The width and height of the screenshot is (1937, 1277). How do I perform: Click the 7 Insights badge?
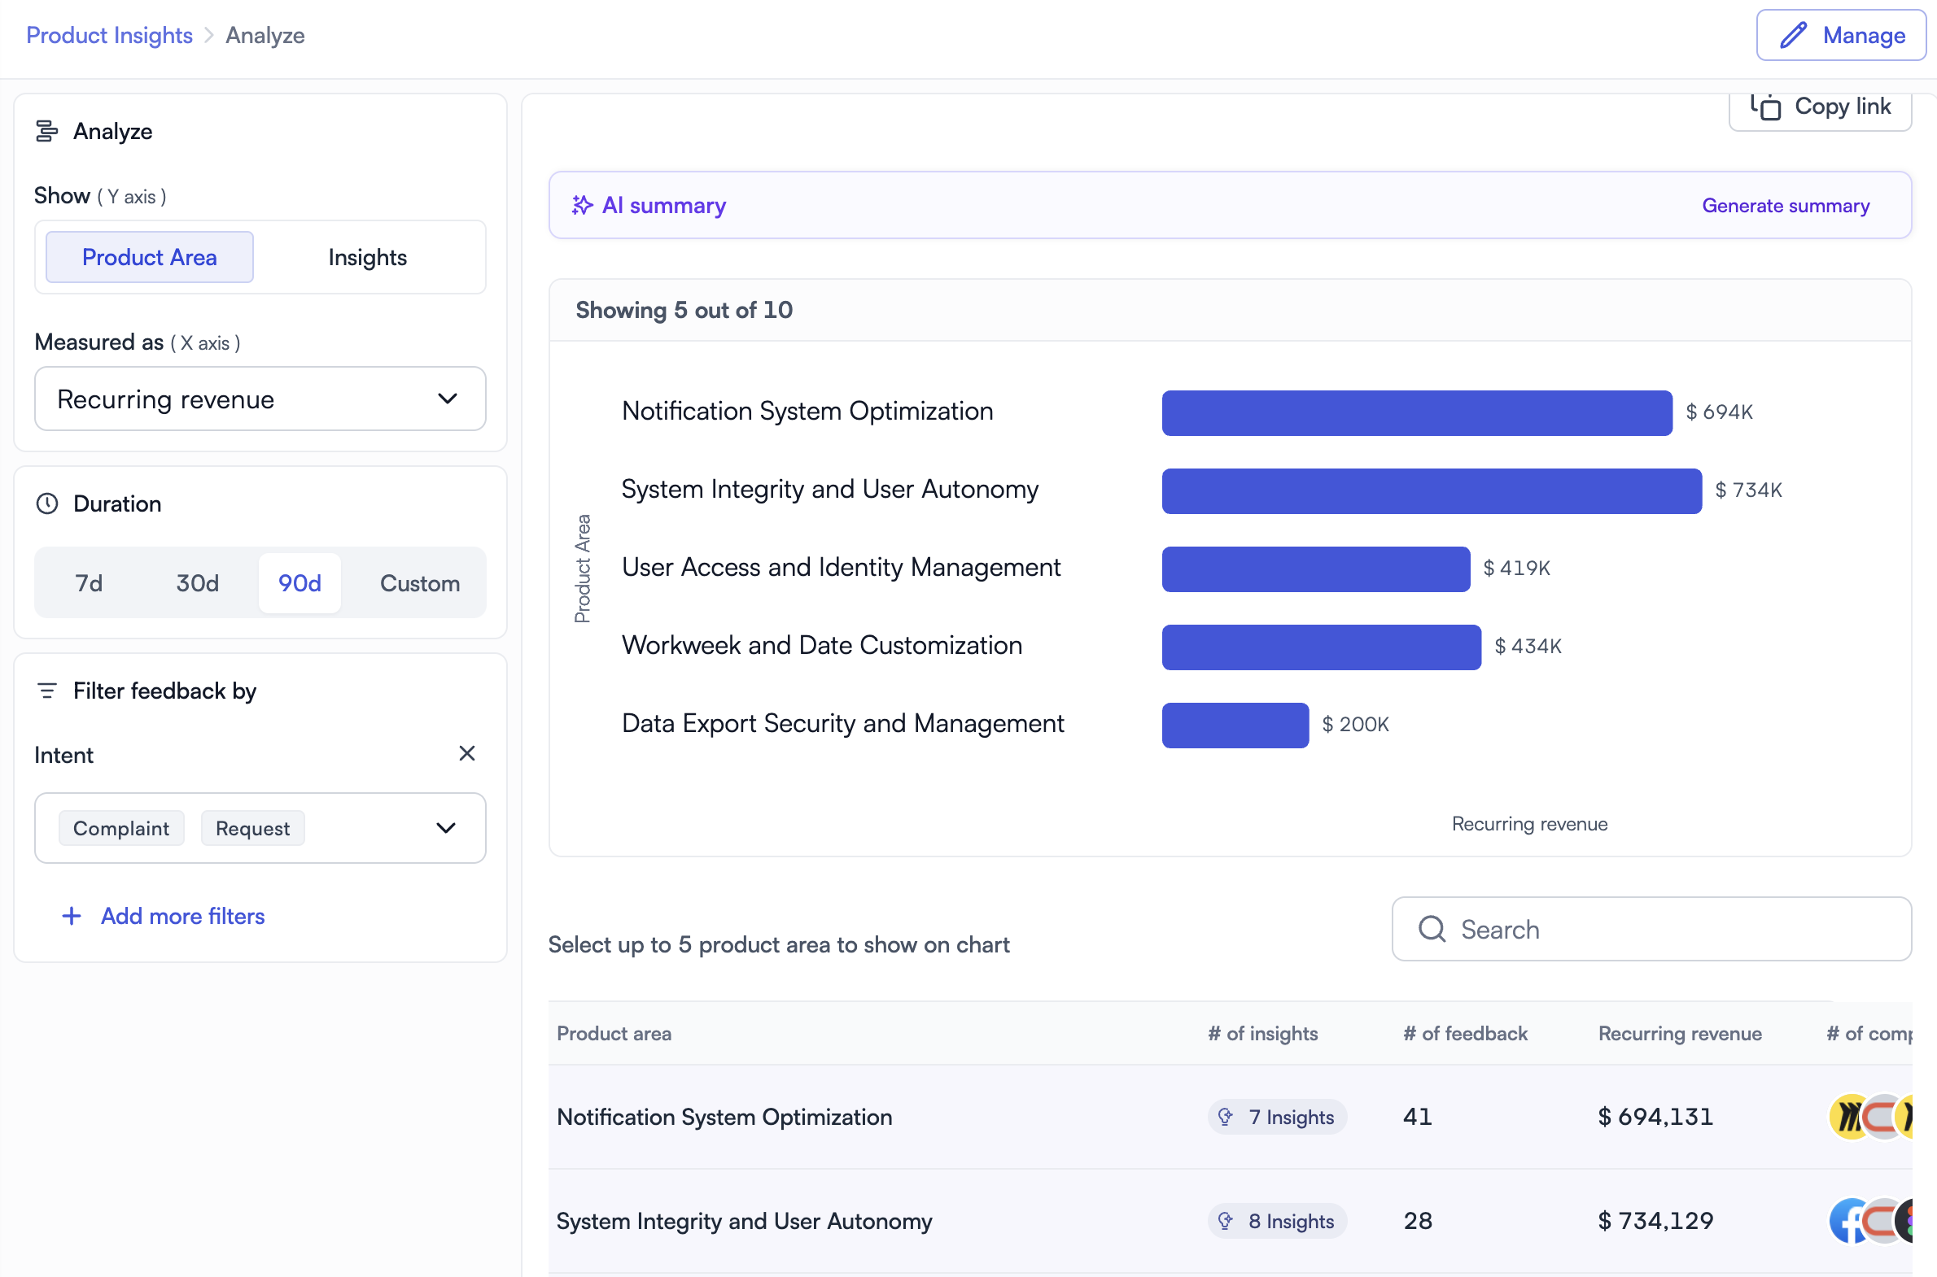click(x=1277, y=1117)
